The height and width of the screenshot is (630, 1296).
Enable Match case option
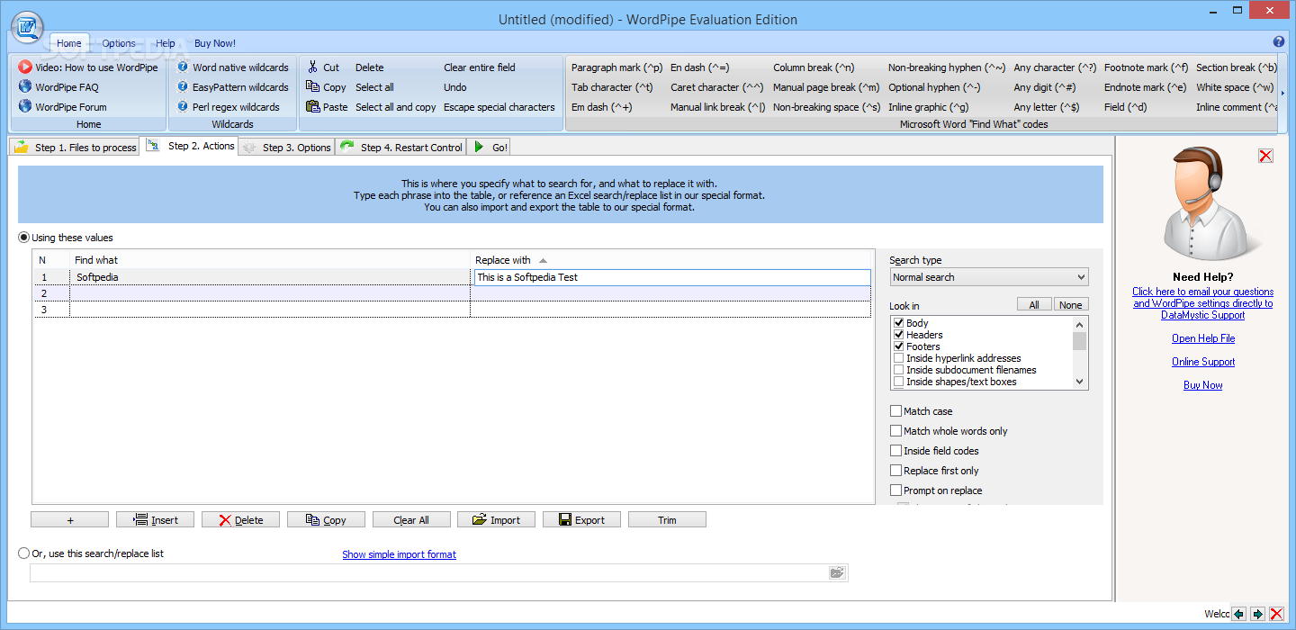coord(895,411)
